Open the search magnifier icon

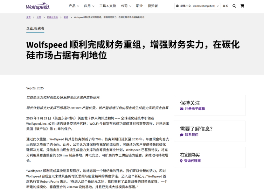[234, 6]
